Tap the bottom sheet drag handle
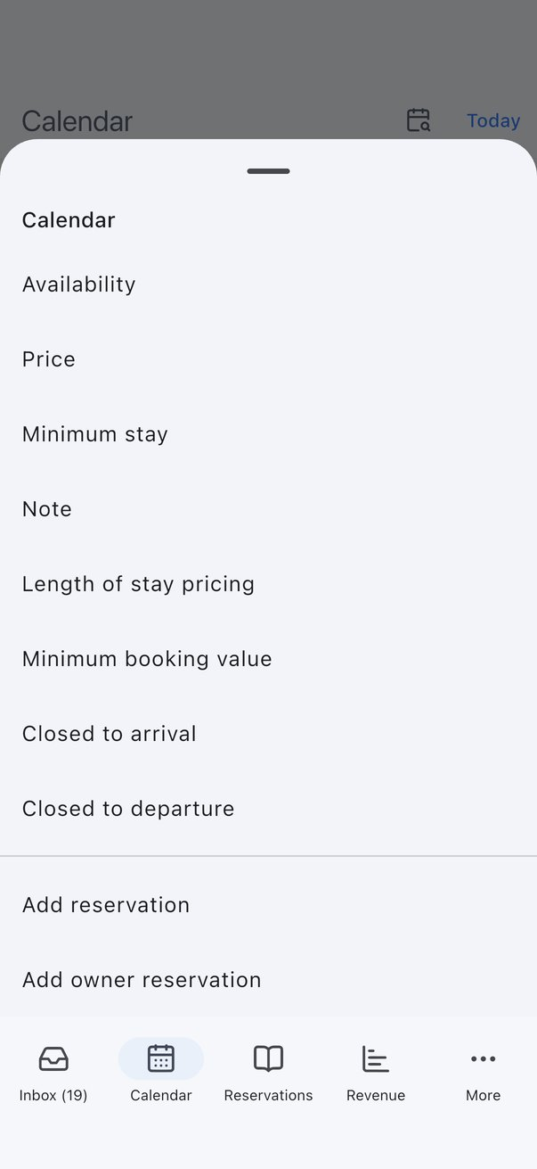 (x=268, y=171)
